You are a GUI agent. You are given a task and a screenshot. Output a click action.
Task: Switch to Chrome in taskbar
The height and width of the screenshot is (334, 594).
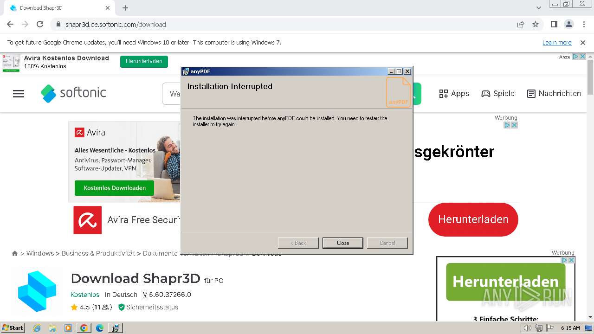84,328
